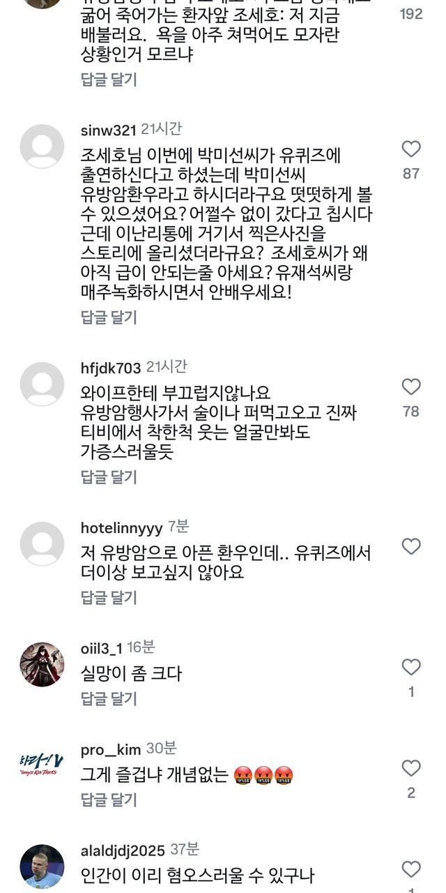Open username link pro_kim
Viewport: 446px width, 893px height.
click(111, 749)
